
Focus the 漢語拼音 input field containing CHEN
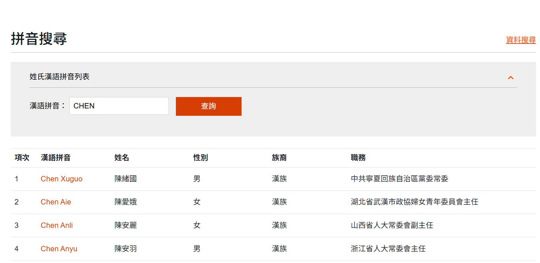pyautogui.click(x=119, y=106)
